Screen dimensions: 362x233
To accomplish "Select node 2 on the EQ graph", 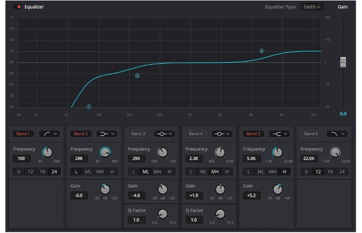I will [x=137, y=76].
